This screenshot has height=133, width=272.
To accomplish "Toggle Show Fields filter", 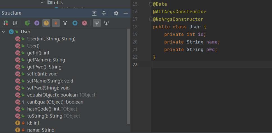I will 46,23.
